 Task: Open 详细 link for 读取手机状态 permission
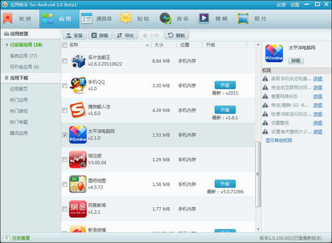tap(317, 79)
